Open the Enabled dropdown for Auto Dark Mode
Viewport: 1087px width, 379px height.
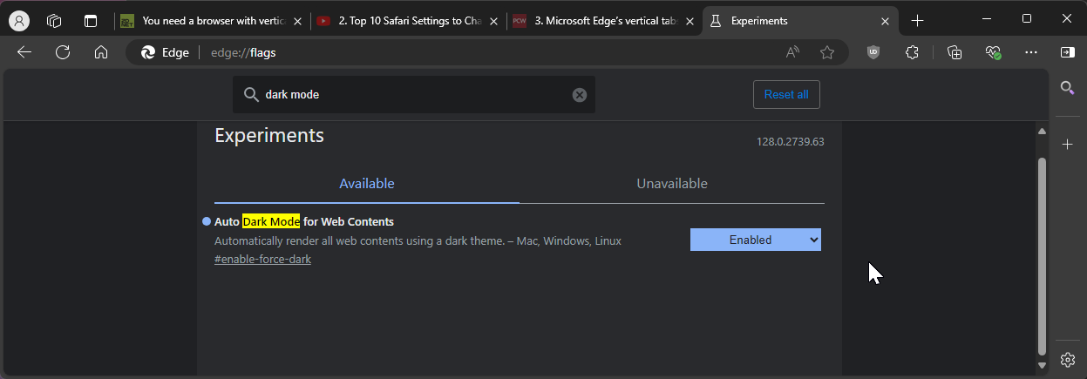tap(756, 240)
